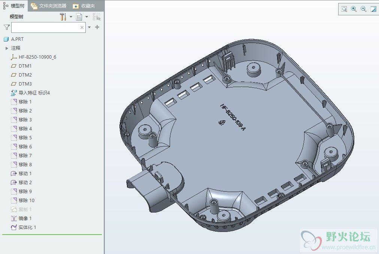Click the Repaint view icon

pyautogui.click(x=373, y=9)
